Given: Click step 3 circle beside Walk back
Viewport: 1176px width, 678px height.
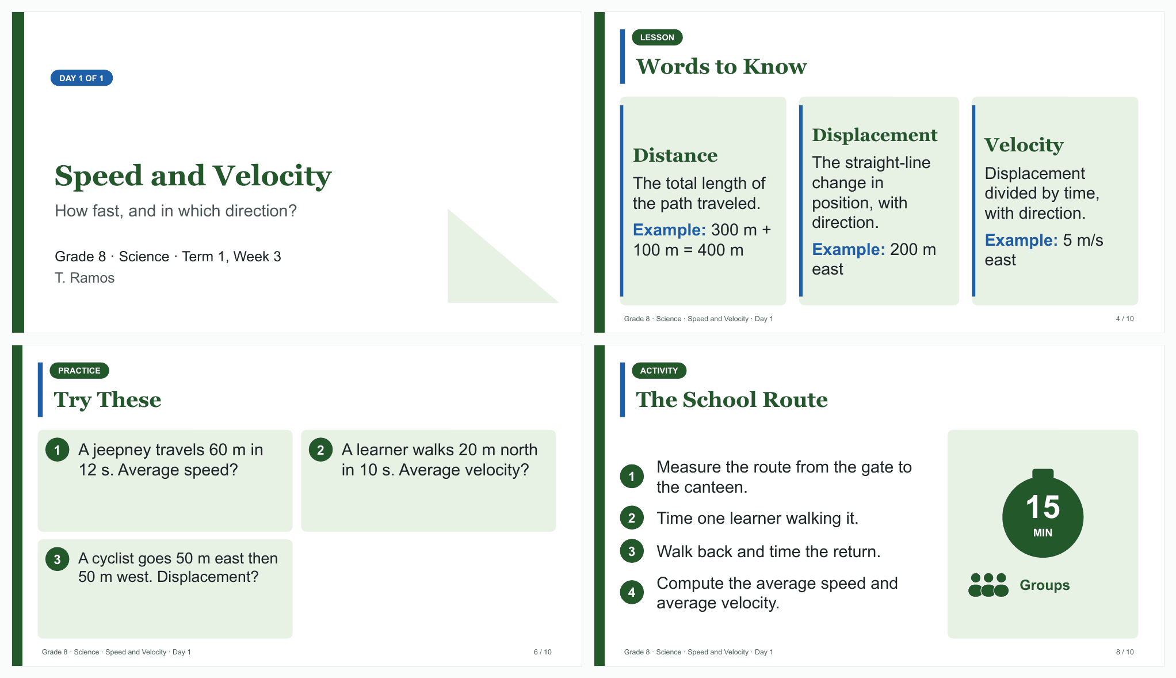Looking at the screenshot, I should tap(632, 551).
